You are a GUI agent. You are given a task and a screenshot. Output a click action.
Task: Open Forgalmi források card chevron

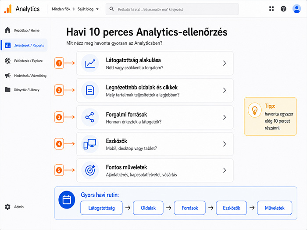(x=225, y=117)
